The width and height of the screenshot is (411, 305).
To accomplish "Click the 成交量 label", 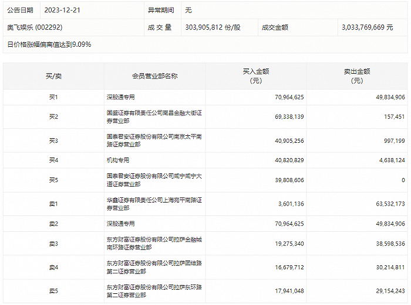I will pos(160,28).
